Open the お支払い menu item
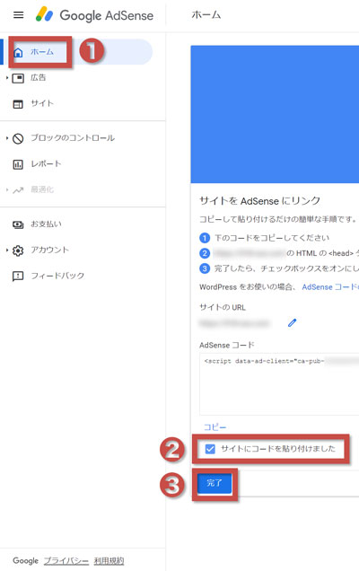 coord(46,224)
